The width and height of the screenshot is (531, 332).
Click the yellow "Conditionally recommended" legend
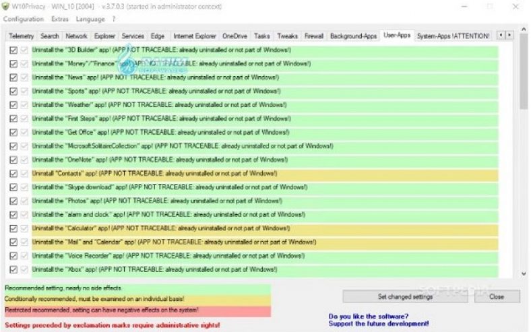[137, 299]
